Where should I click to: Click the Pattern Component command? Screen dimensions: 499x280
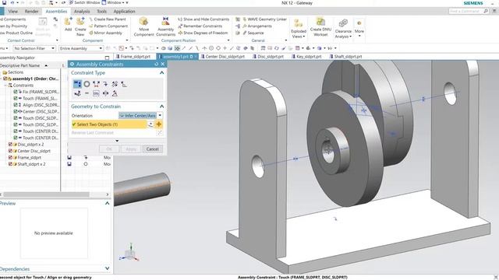click(x=108, y=26)
